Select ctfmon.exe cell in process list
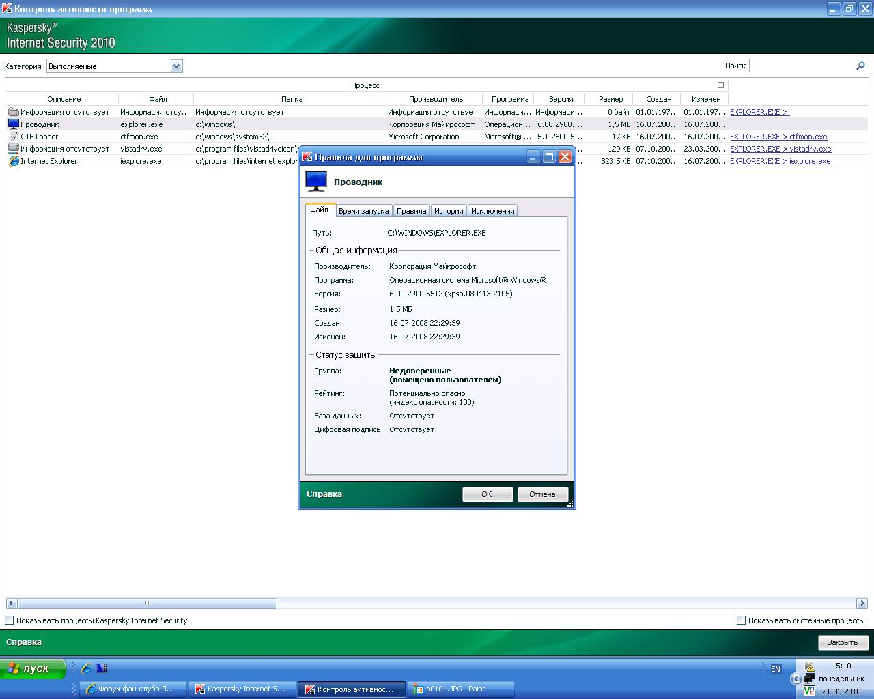The image size is (874, 699). point(139,137)
